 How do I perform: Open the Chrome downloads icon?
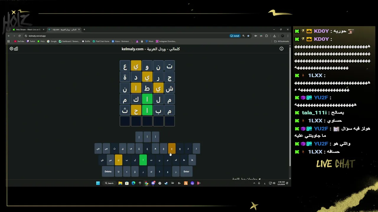[274, 36]
